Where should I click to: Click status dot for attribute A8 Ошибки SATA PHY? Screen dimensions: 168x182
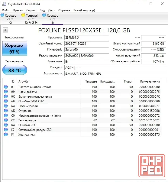point(6,101)
